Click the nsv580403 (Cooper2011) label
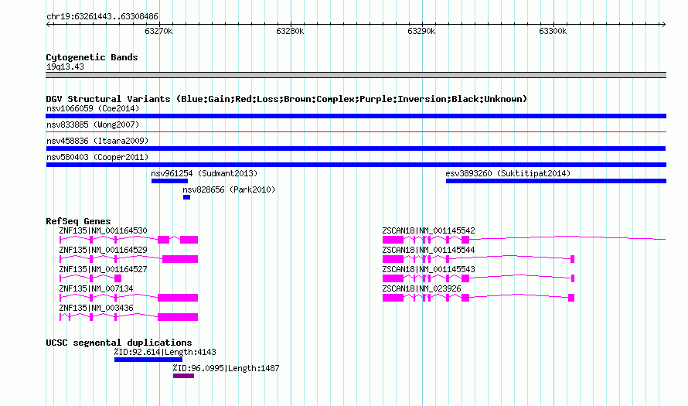Screen dimensions: 688x406 click(97, 157)
